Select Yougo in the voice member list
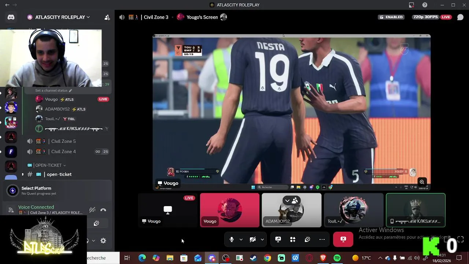 coord(67,99)
